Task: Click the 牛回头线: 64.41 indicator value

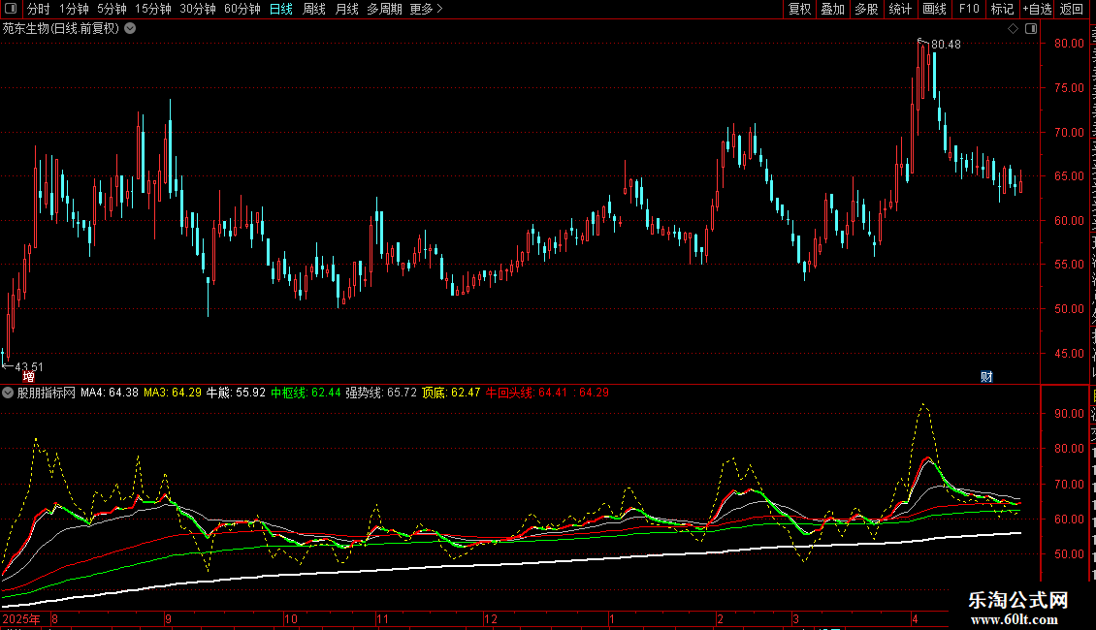Action: [527, 393]
